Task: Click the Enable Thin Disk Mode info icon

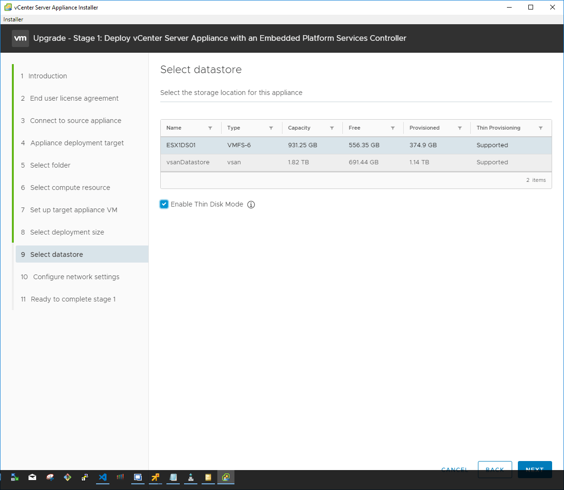Action: pyautogui.click(x=251, y=205)
